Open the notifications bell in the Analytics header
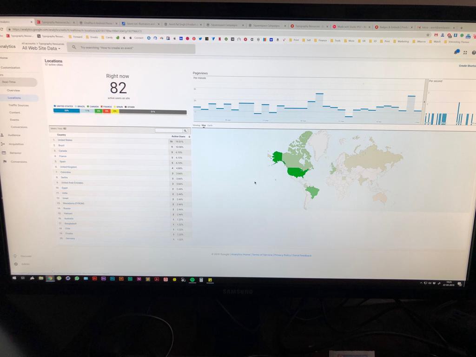This screenshot has width=476, height=357. click(x=456, y=52)
